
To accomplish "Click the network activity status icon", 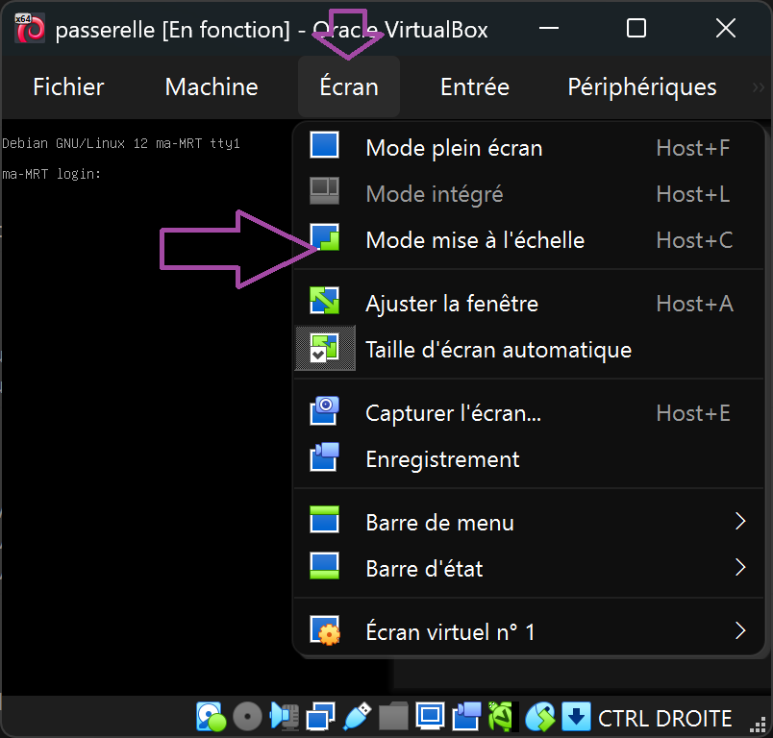I will coord(318,716).
